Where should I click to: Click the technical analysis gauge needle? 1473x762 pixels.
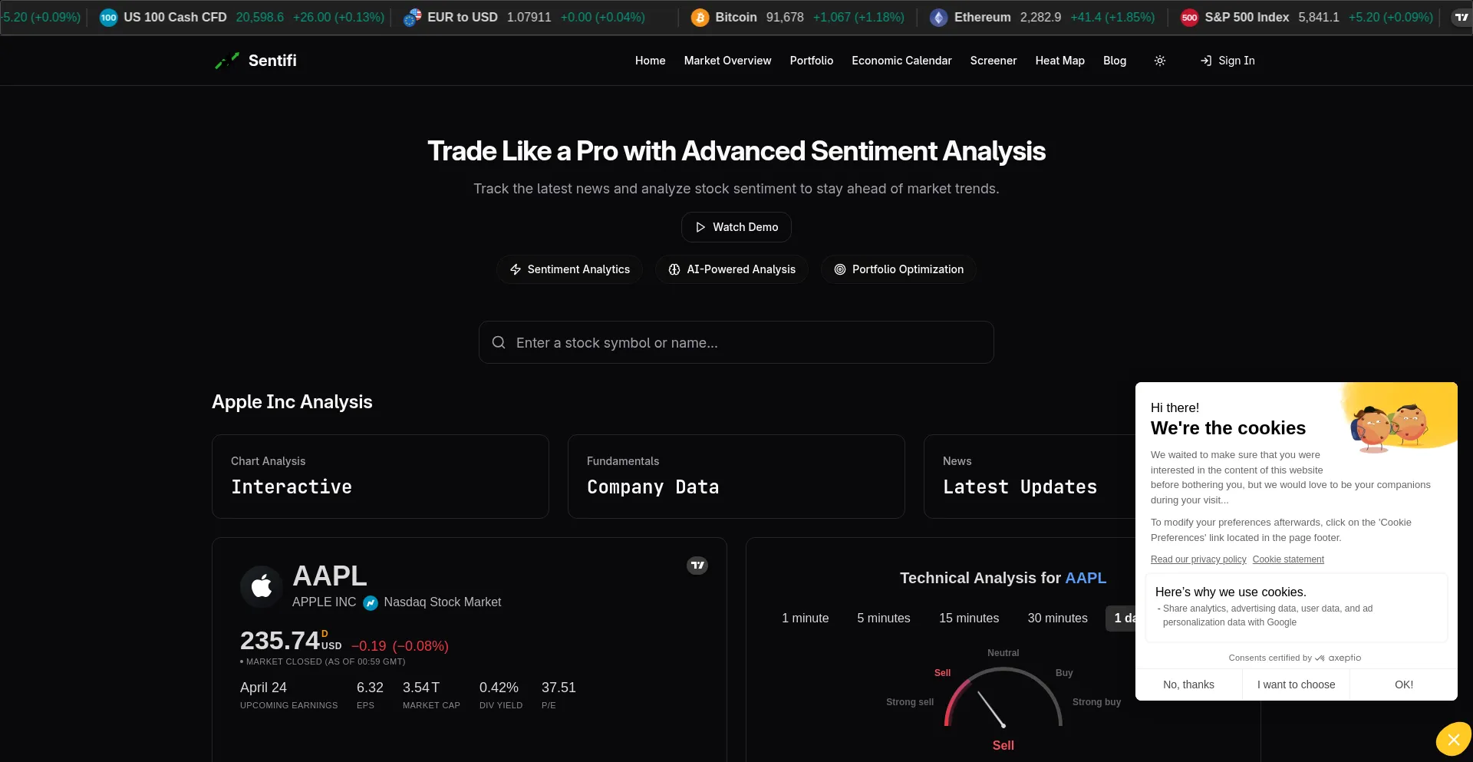click(x=991, y=709)
